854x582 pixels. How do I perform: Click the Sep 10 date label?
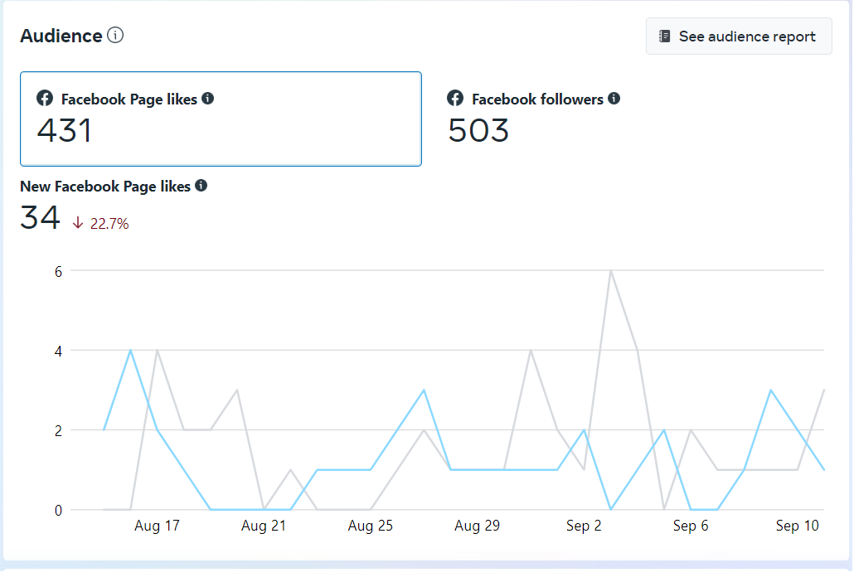pyautogui.click(x=798, y=526)
